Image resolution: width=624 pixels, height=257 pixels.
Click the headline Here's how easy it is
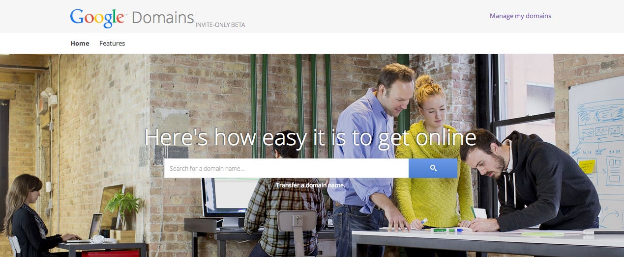pyautogui.click(x=310, y=137)
